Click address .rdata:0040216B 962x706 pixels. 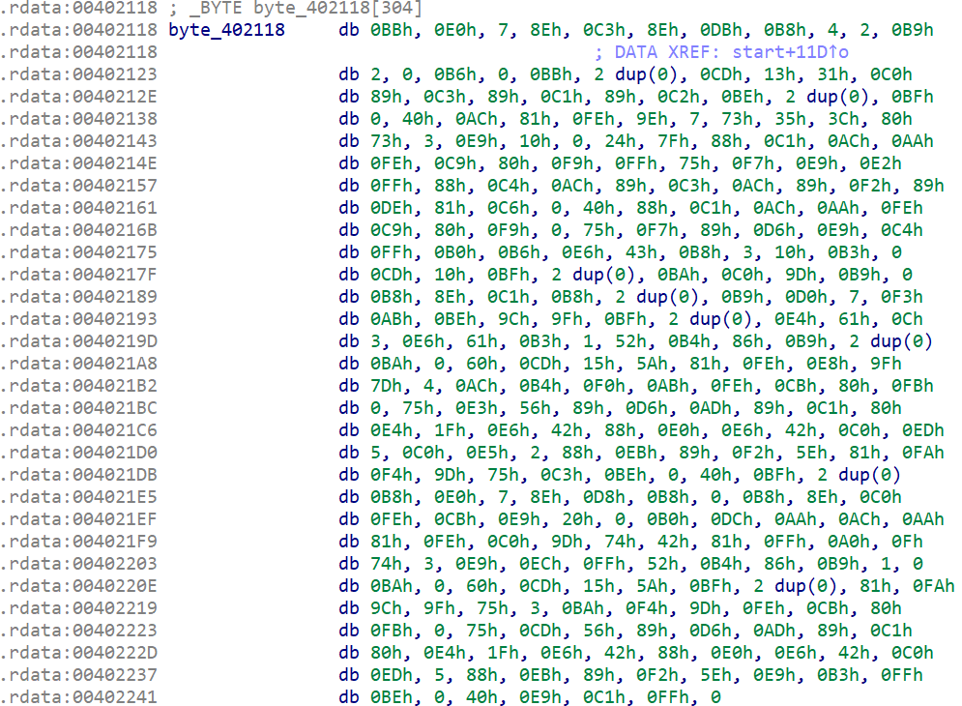tap(78, 229)
